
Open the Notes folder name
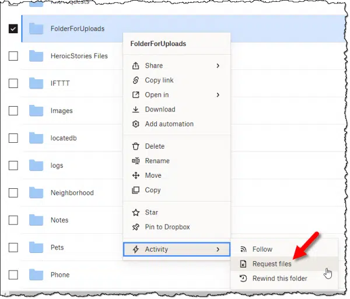pyautogui.click(x=60, y=220)
